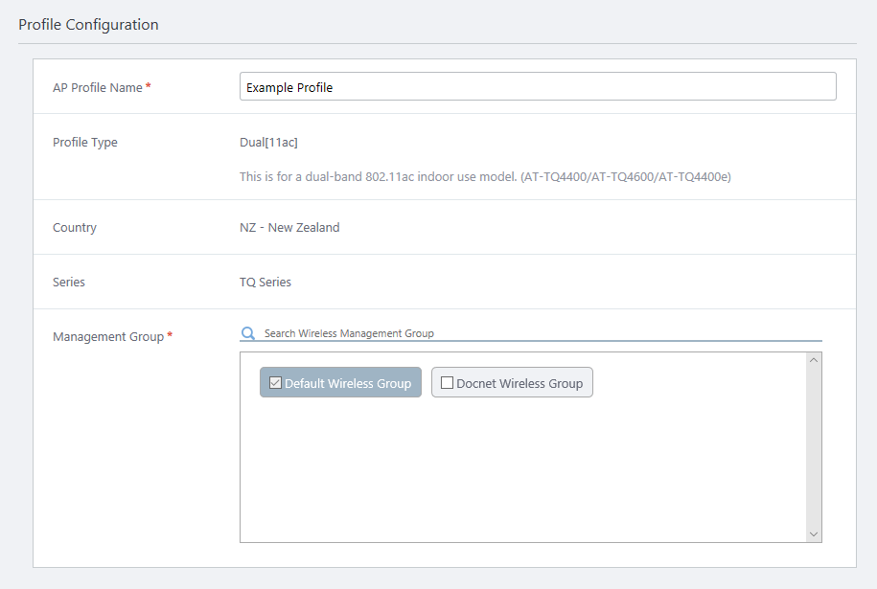Screen dimensions: 877x589
Task: Toggle the Default Wireless Group checkbox
Action: [275, 383]
